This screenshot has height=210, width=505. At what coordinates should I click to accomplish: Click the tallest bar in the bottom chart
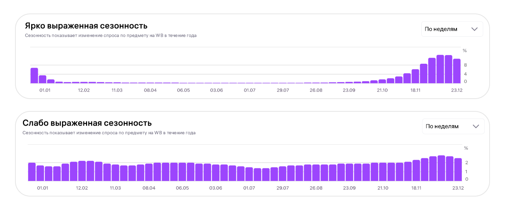click(441, 168)
